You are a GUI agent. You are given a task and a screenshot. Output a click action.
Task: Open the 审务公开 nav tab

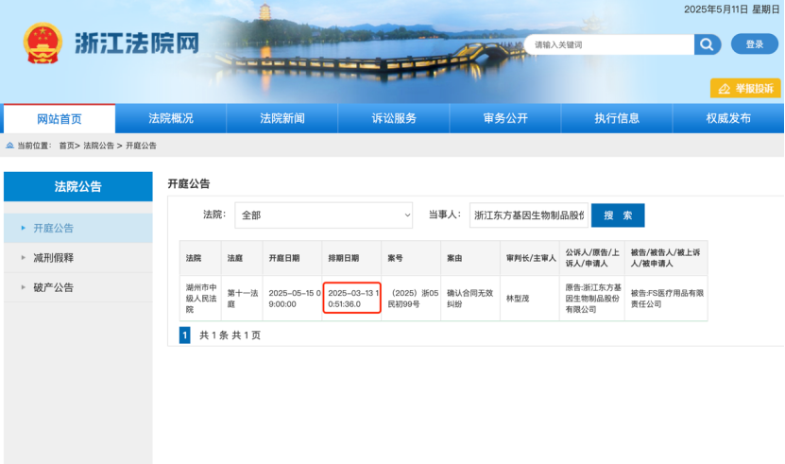coord(505,118)
